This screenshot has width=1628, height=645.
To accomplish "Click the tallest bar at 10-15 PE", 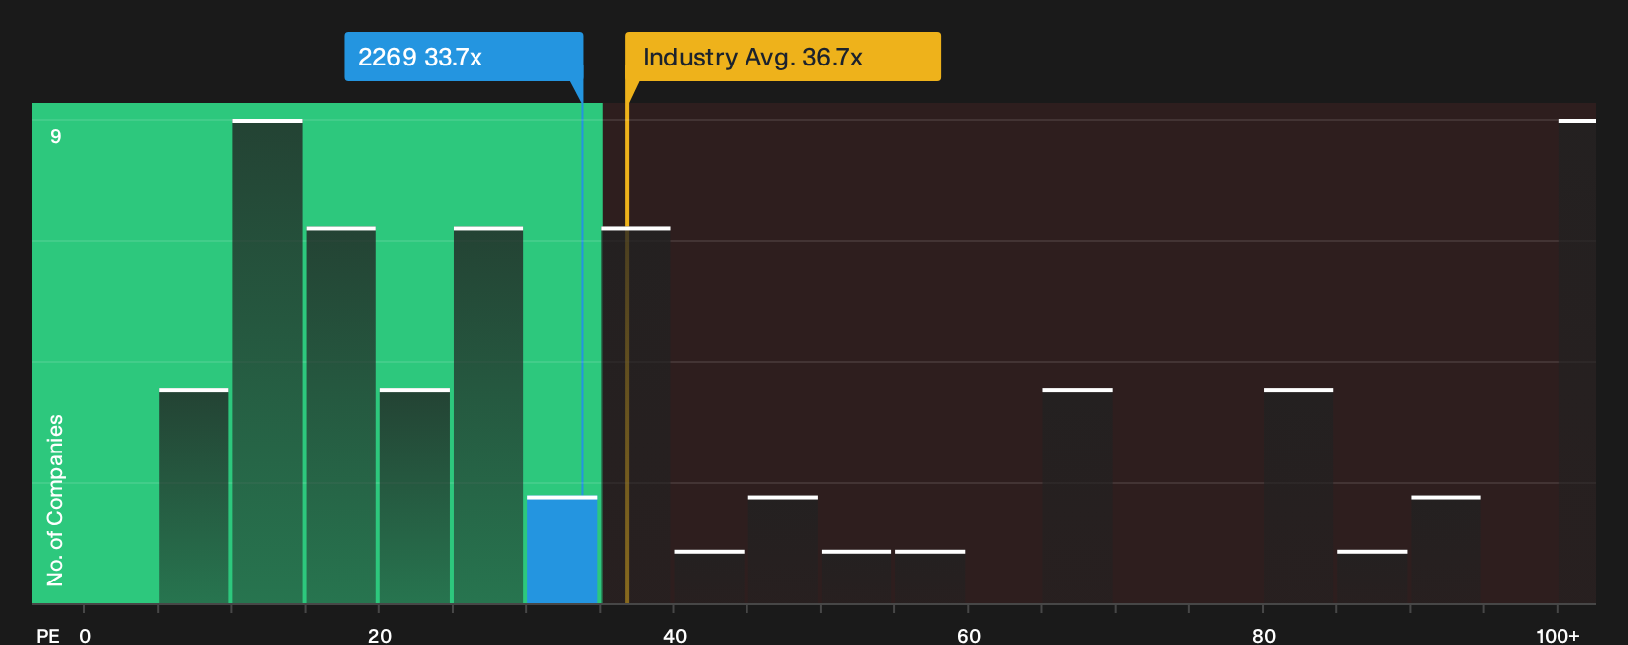I will pyautogui.click(x=267, y=361).
